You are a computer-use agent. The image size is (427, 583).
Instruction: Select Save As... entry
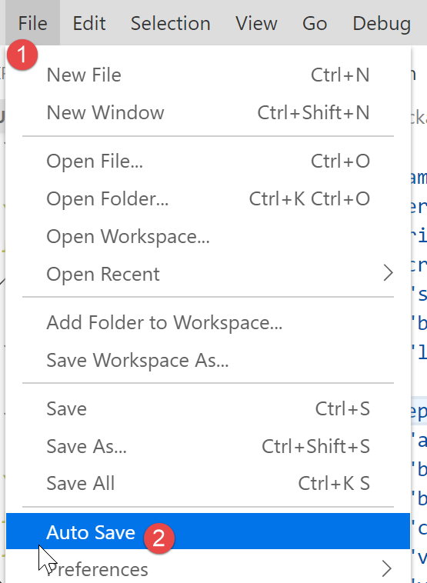coord(208,446)
